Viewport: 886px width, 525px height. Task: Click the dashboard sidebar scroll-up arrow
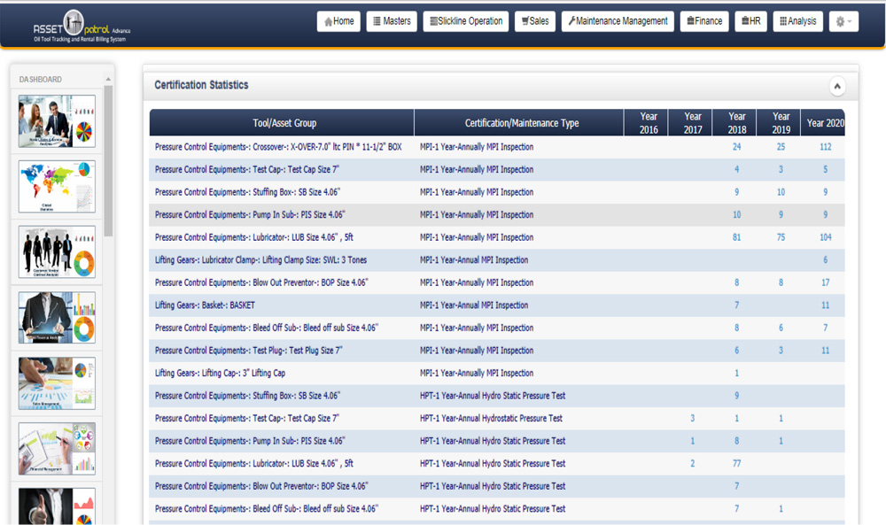click(x=108, y=80)
